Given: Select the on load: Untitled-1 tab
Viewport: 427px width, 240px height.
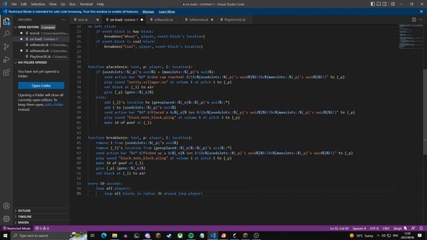Looking at the screenshot, I should tap(124, 19).
